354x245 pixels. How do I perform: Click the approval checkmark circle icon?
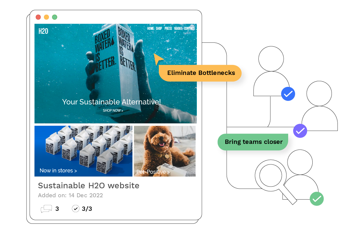(x=76, y=209)
